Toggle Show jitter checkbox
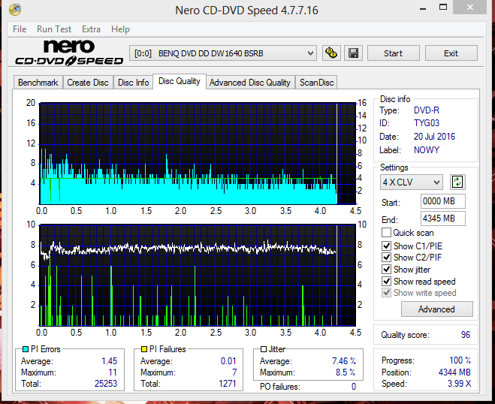Image resolution: width=495 pixels, height=404 pixels. click(x=386, y=270)
